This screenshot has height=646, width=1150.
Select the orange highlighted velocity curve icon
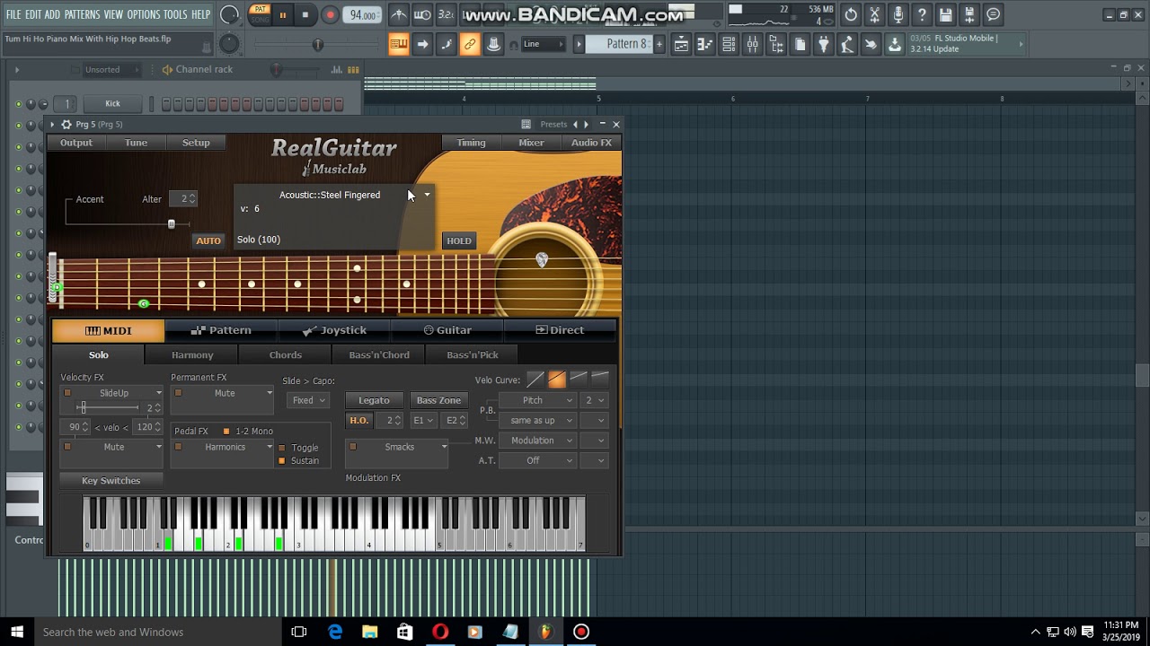click(557, 380)
